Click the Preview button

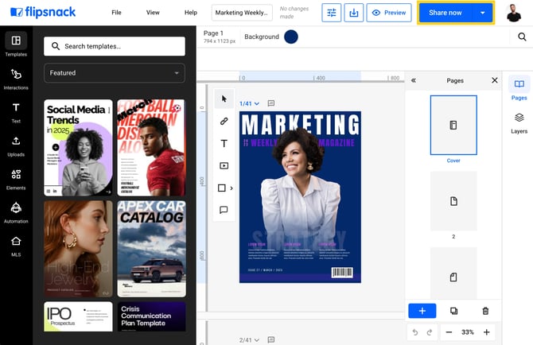(388, 13)
